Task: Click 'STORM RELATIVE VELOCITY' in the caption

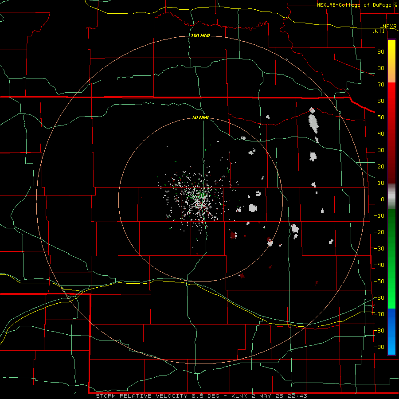Action: click(x=142, y=396)
